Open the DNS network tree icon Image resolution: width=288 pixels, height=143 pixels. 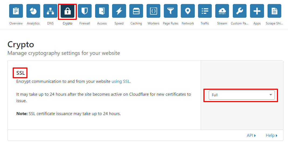50,11
